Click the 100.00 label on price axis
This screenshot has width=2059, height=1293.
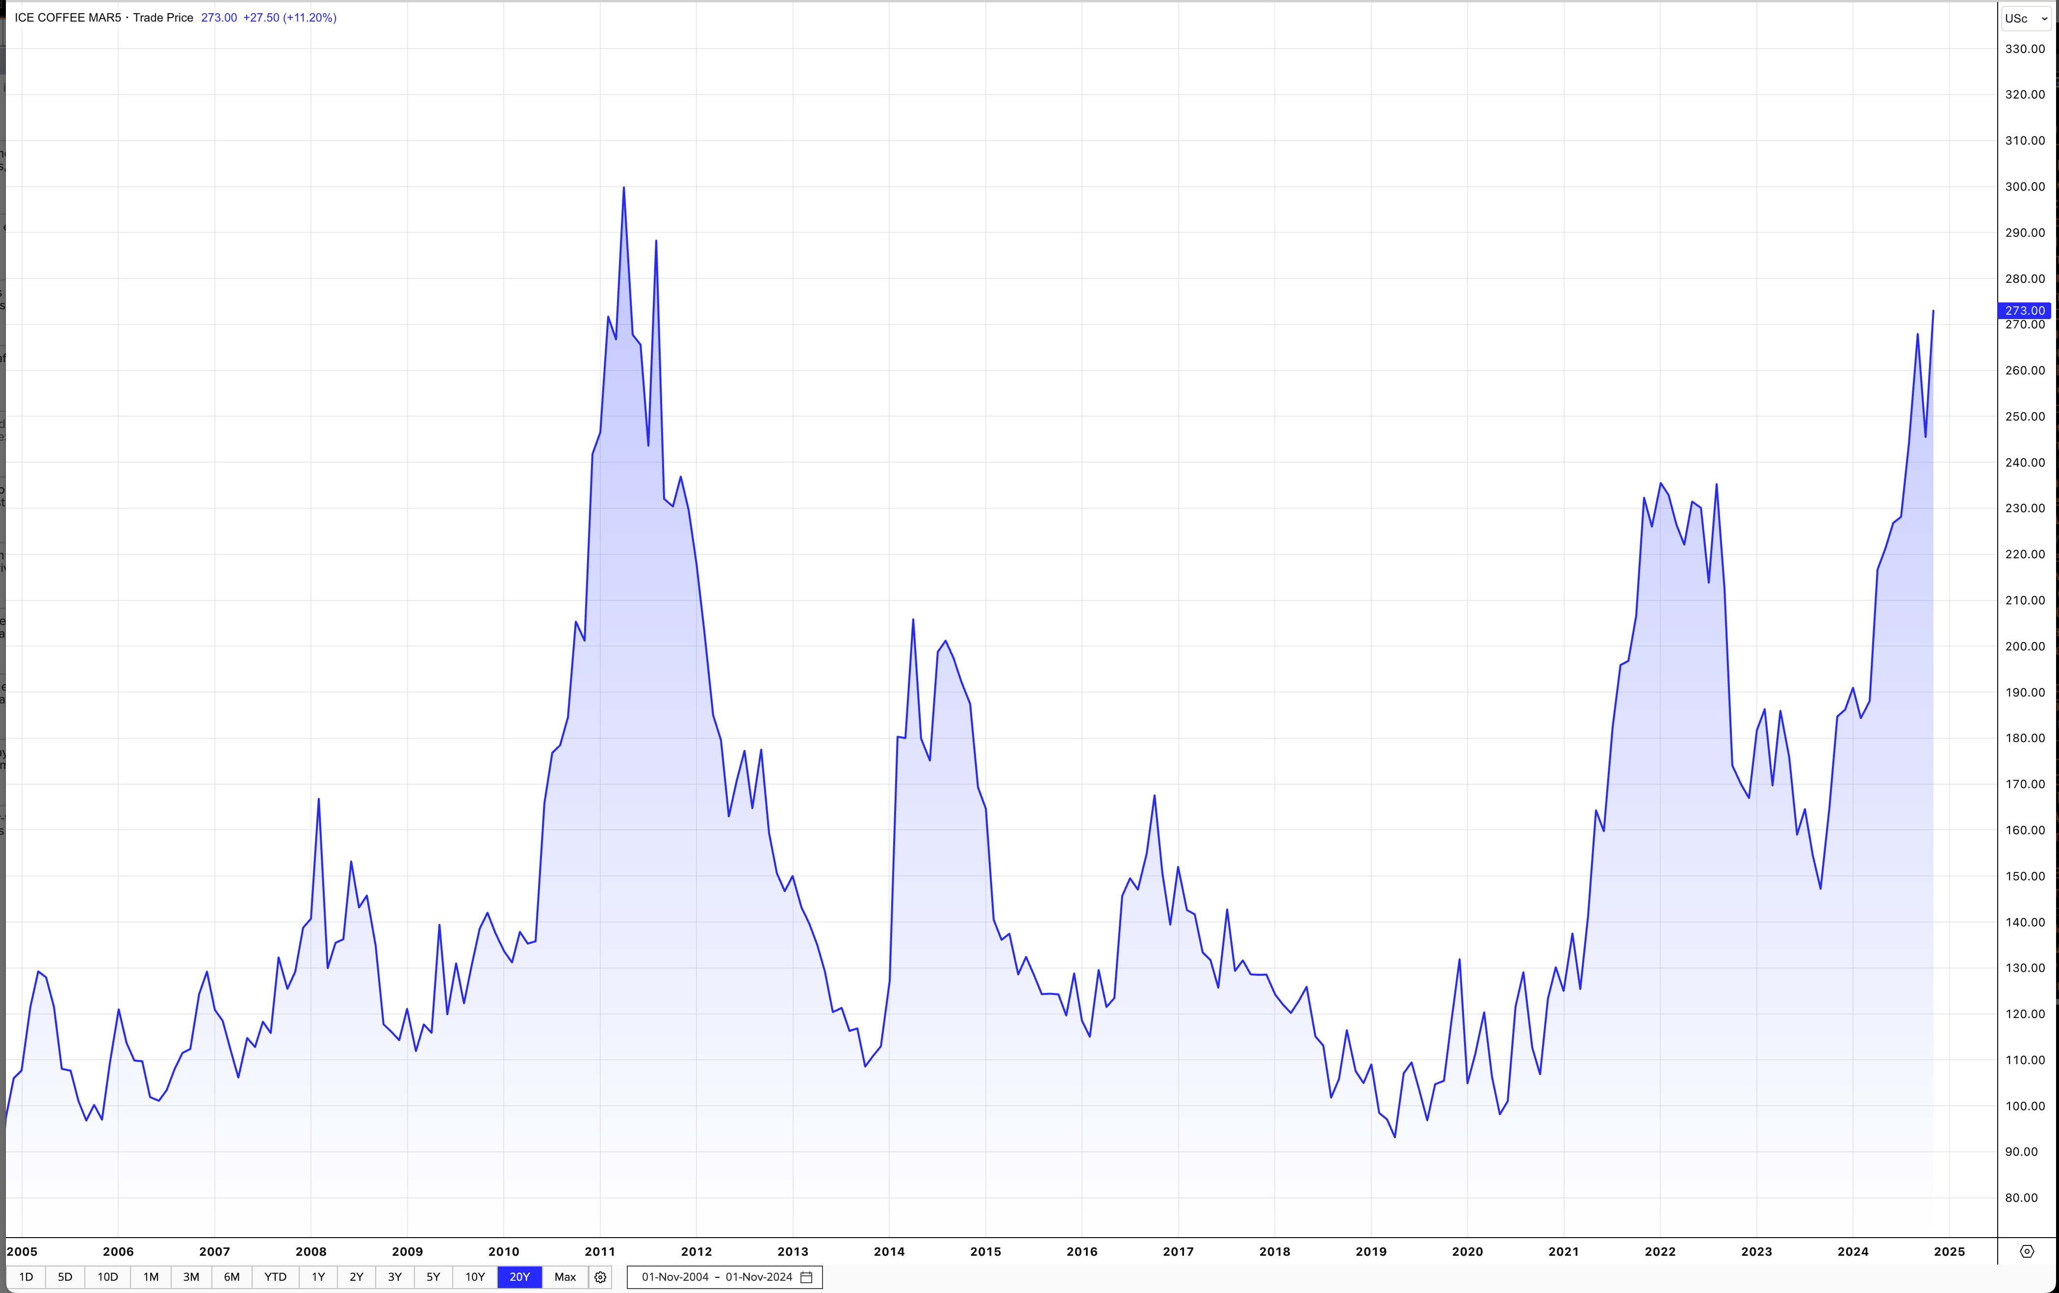(2025, 1106)
